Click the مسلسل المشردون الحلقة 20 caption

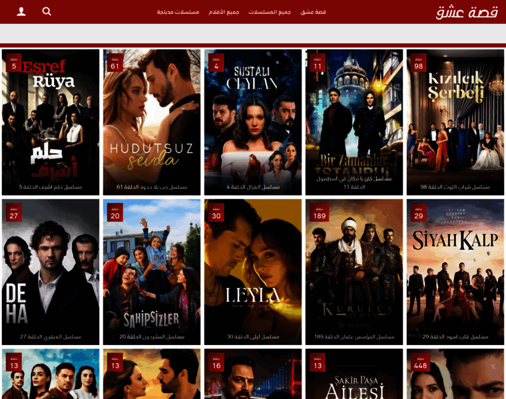(x=152, y=336)
